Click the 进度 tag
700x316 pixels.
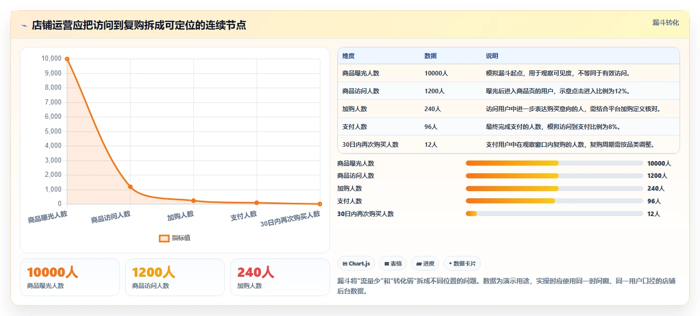click(x=425, y=264)
